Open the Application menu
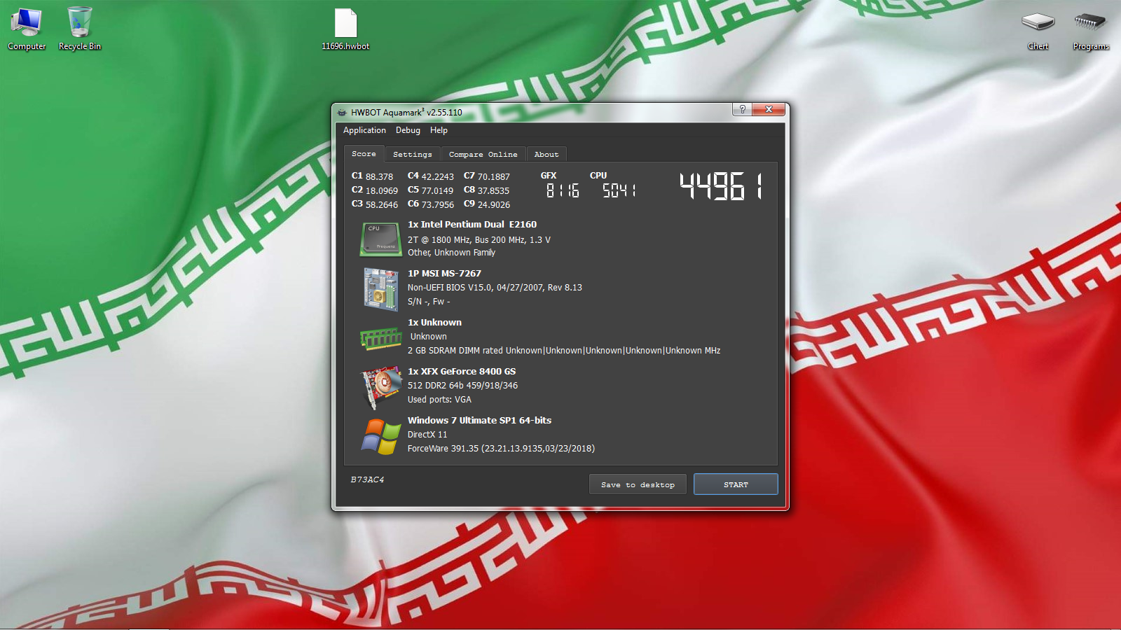 point(364,130)
